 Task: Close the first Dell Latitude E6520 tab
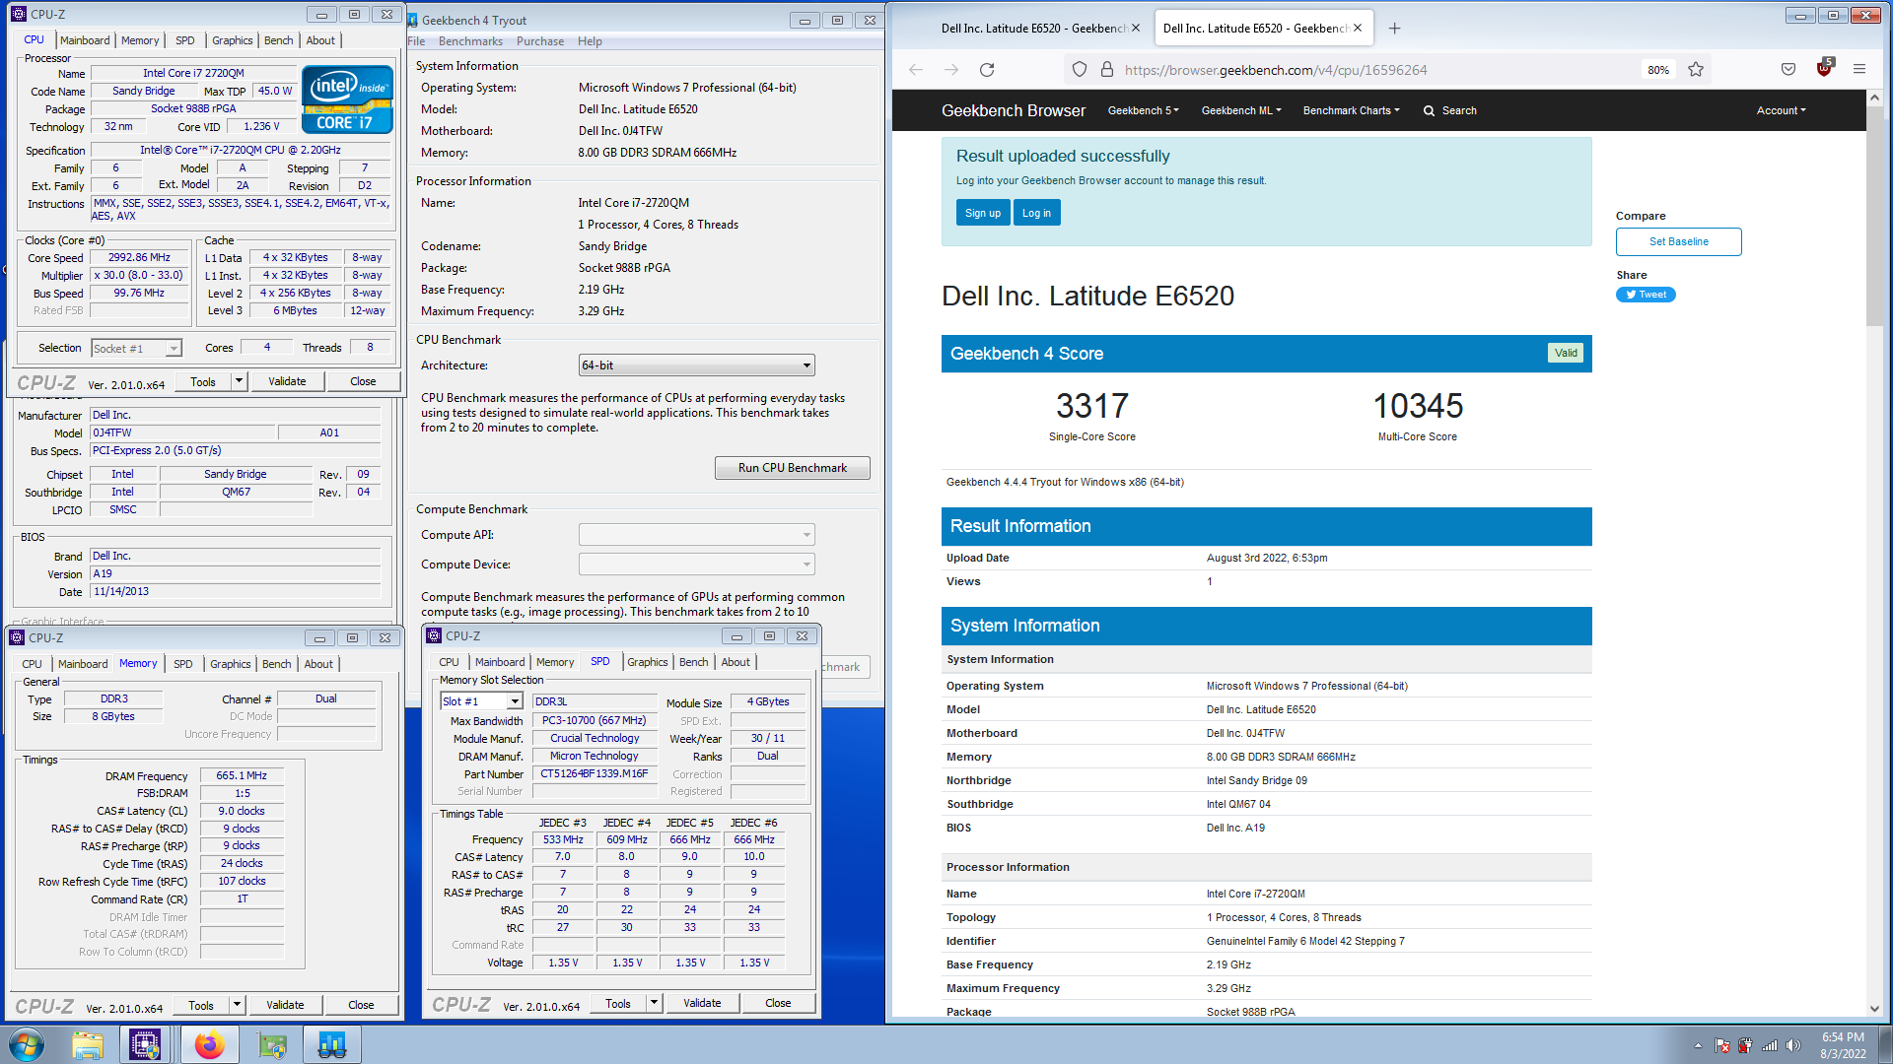pos(1136,29)
